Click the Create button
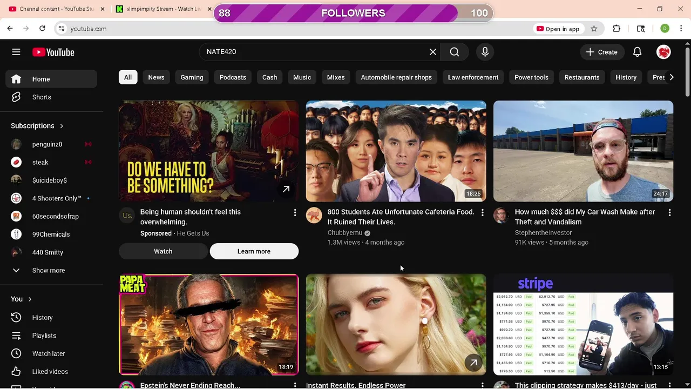 [x=602, y=52]
